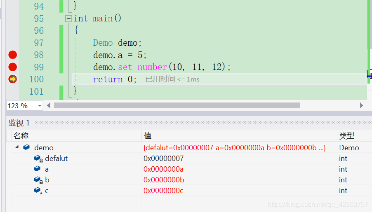
Task: Click the Demo type name on line 97
Action: tap(103, 43)
